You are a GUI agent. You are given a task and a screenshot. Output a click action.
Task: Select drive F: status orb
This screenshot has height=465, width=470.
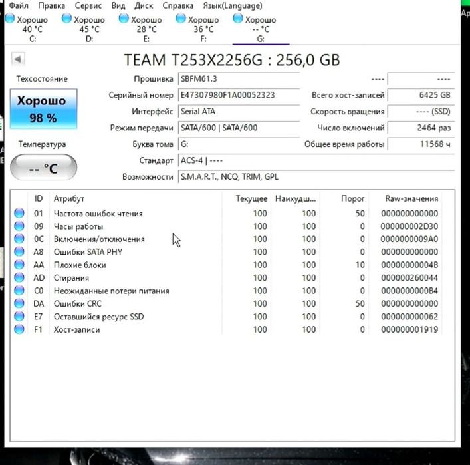[180, 19]
